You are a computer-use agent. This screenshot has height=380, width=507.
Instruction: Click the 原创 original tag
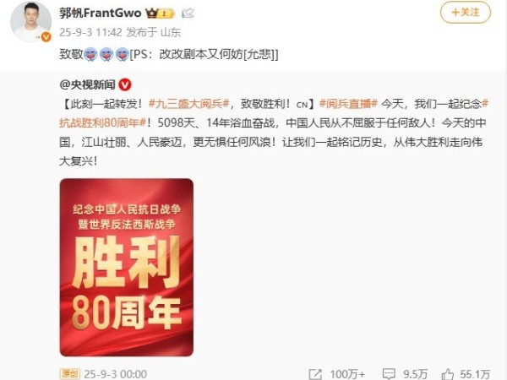69,374
